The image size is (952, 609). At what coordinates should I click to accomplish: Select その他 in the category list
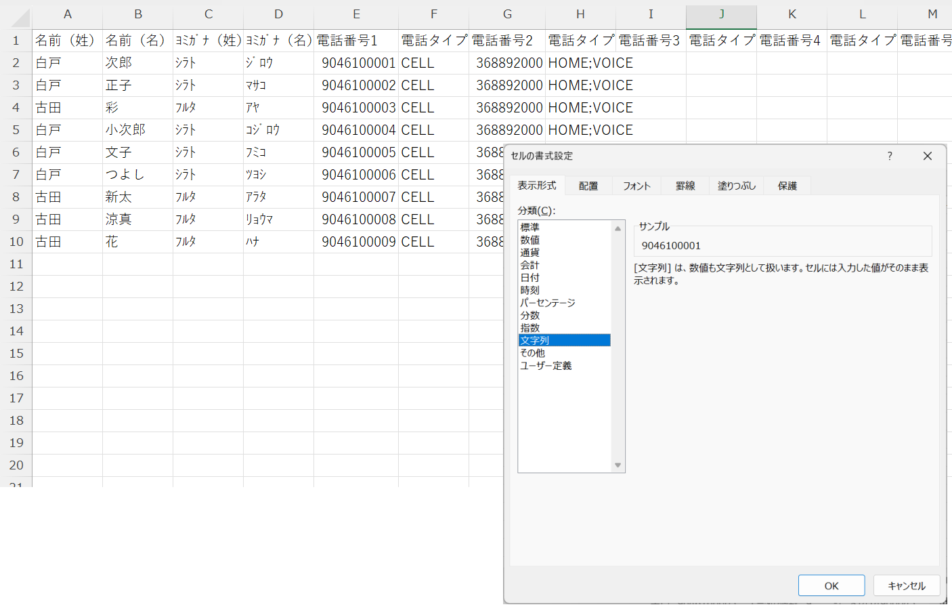coord(564,353)
